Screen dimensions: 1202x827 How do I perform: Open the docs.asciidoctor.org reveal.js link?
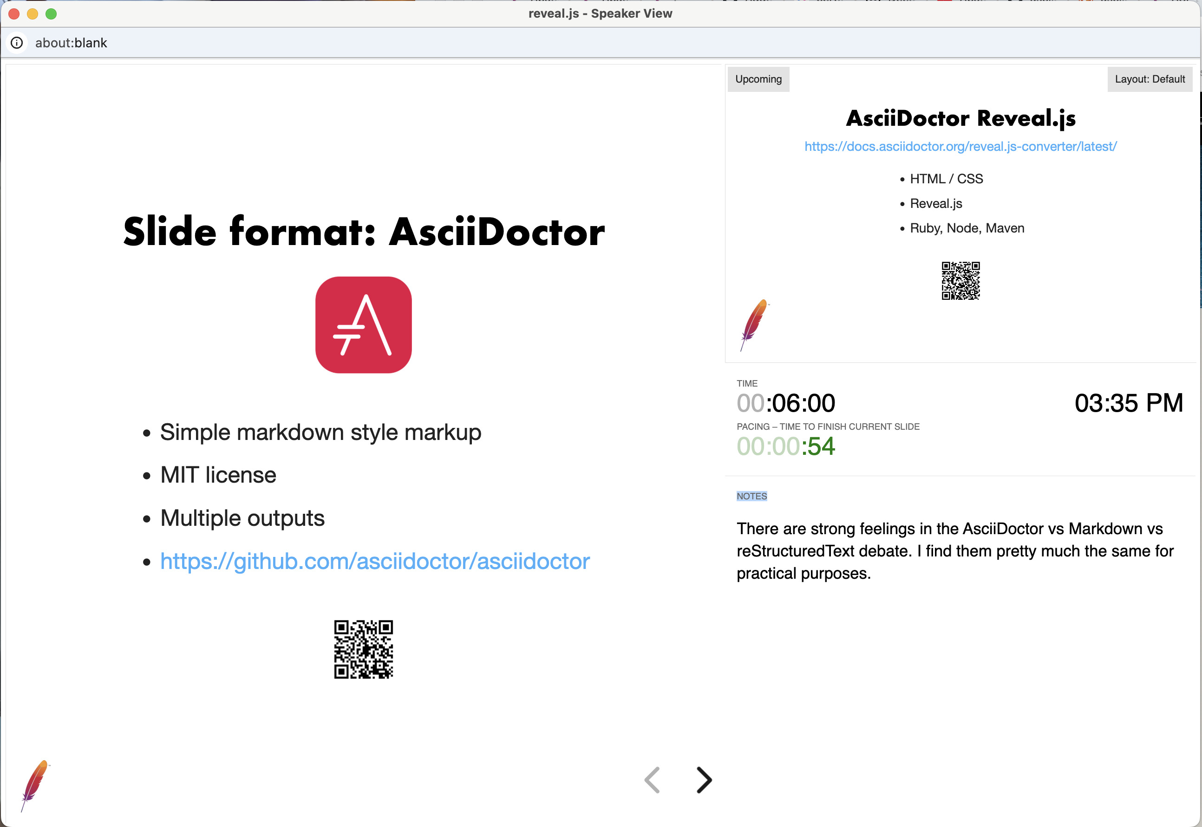960,147
